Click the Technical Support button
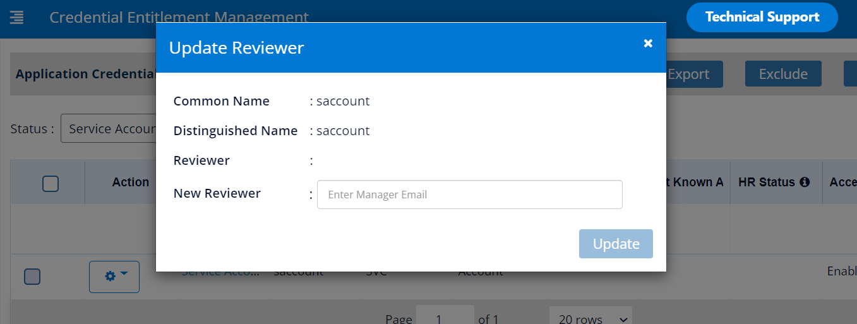Viewport: 857px width, 324px height. (x=762, y=17)
